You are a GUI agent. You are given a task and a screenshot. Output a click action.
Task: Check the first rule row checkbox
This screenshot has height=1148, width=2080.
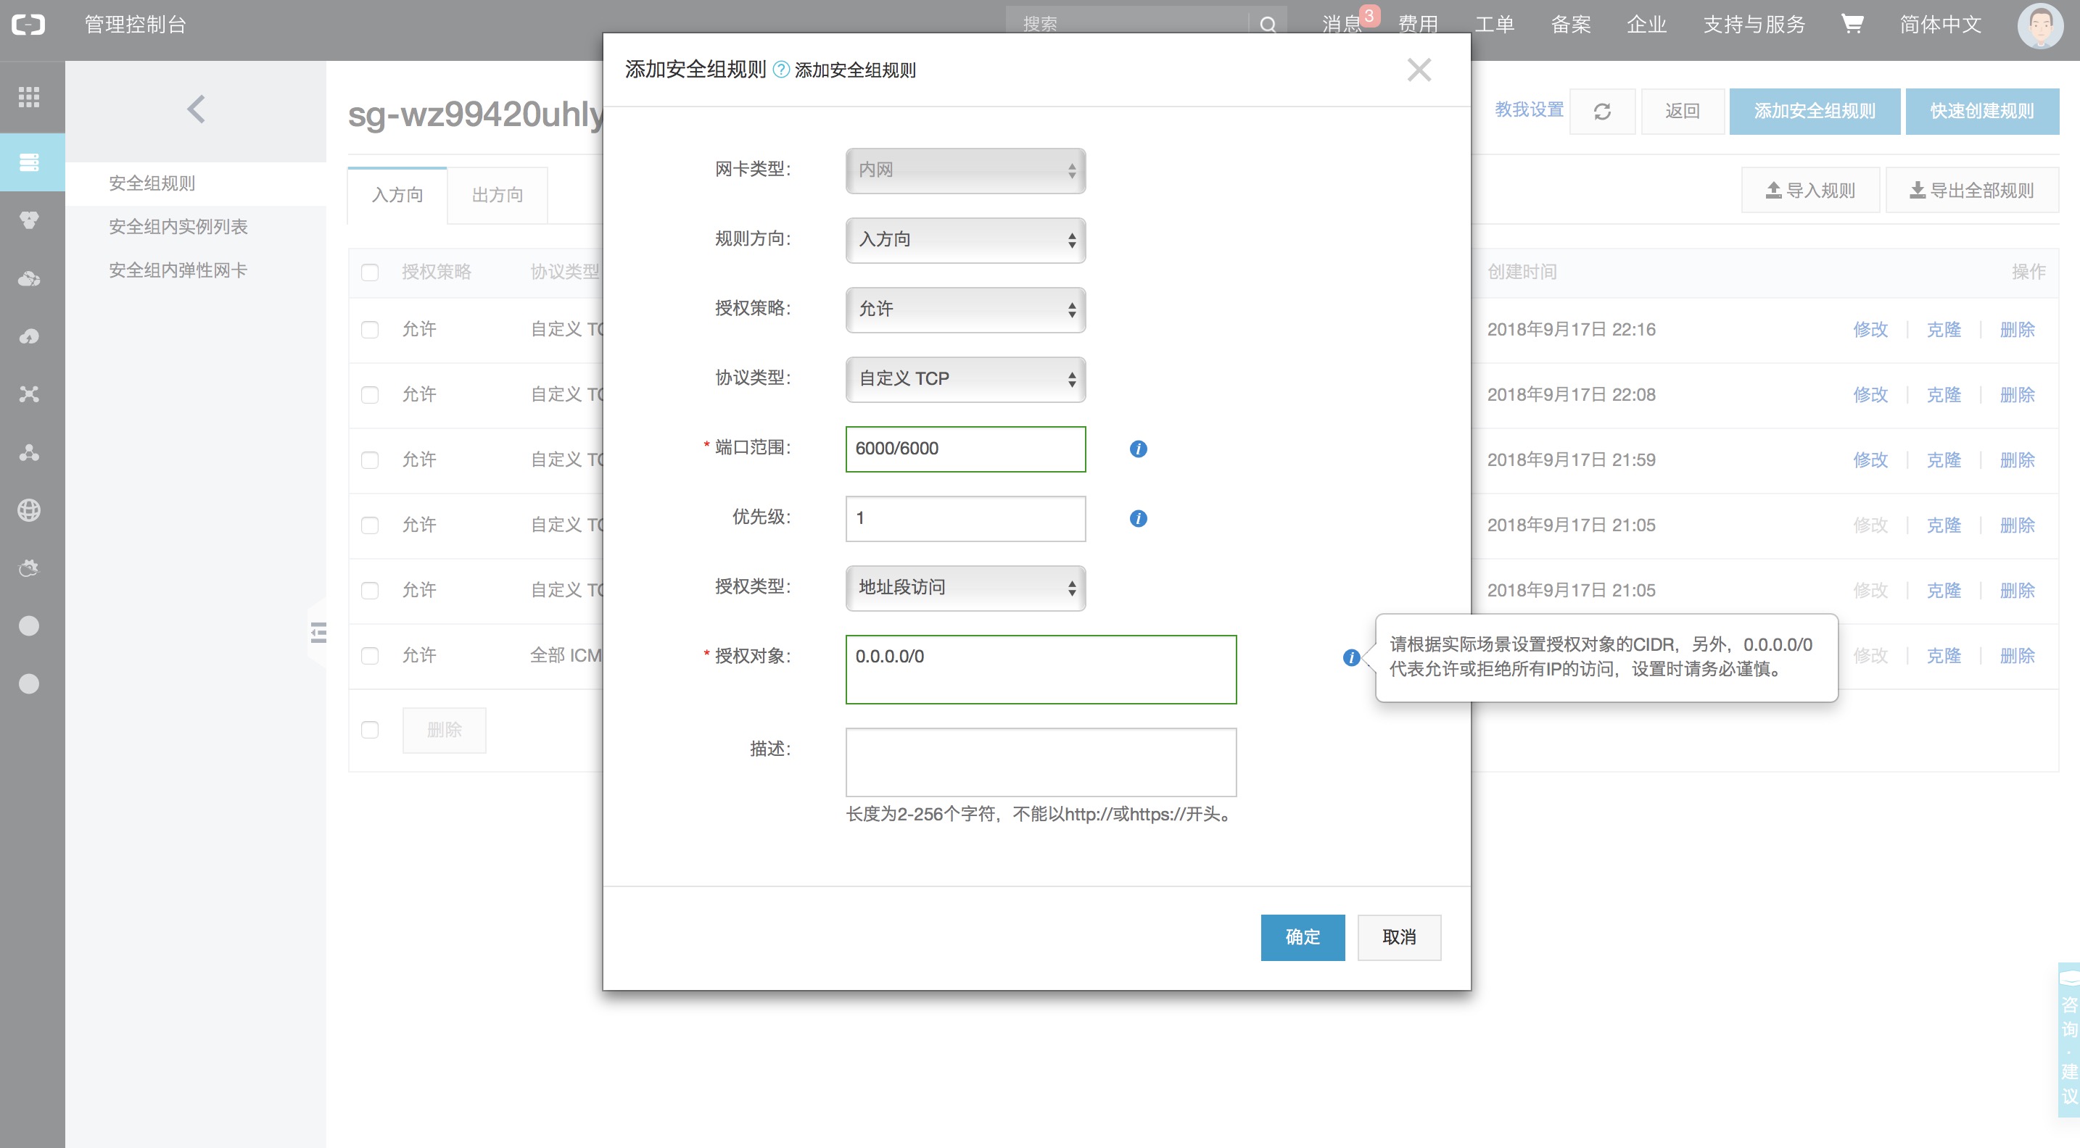[370, 329]
